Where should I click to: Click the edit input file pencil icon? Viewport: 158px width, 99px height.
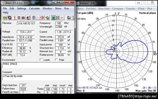coord(28,18)
